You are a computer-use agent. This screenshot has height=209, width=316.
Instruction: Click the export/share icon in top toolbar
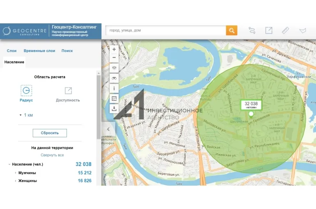coord(268,30)
